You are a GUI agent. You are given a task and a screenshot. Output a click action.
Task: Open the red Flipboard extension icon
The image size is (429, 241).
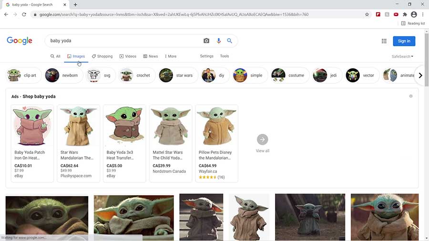[x=378, y=14]
